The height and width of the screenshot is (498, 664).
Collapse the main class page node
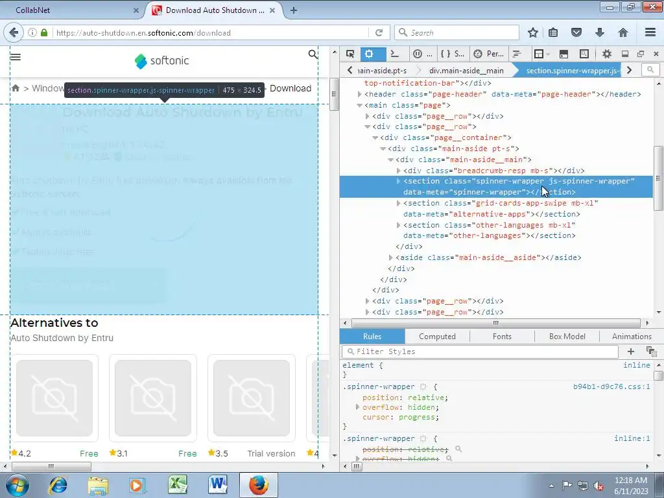(359, 105)
